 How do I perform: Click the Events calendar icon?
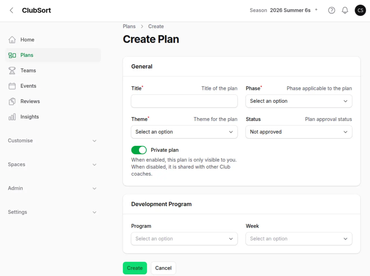pos(12,86)
